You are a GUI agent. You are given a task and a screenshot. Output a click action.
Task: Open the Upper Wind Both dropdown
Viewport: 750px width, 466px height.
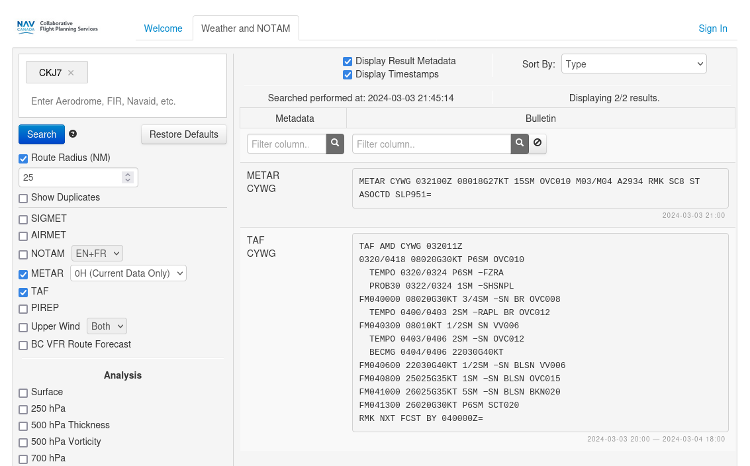point(106,326)
